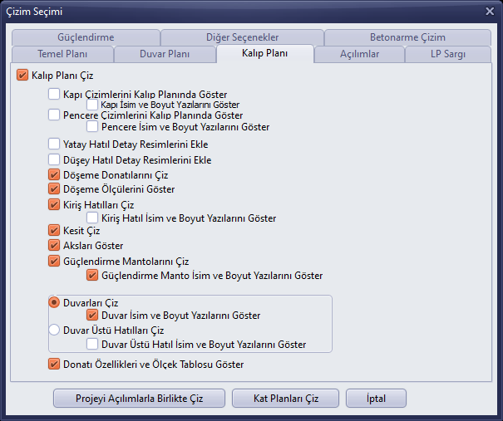This screenshot has width=503, height=421.
Task: Check Kiriş Hatıl İsim ve Boyut Yazılarını Göster
Action: (x=92, y=218)
